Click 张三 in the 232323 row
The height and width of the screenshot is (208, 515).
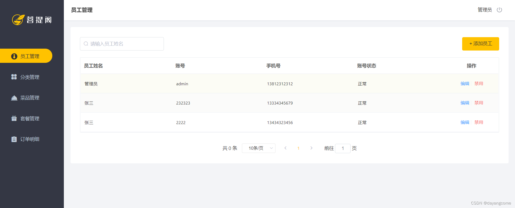(x=89, y=103)
